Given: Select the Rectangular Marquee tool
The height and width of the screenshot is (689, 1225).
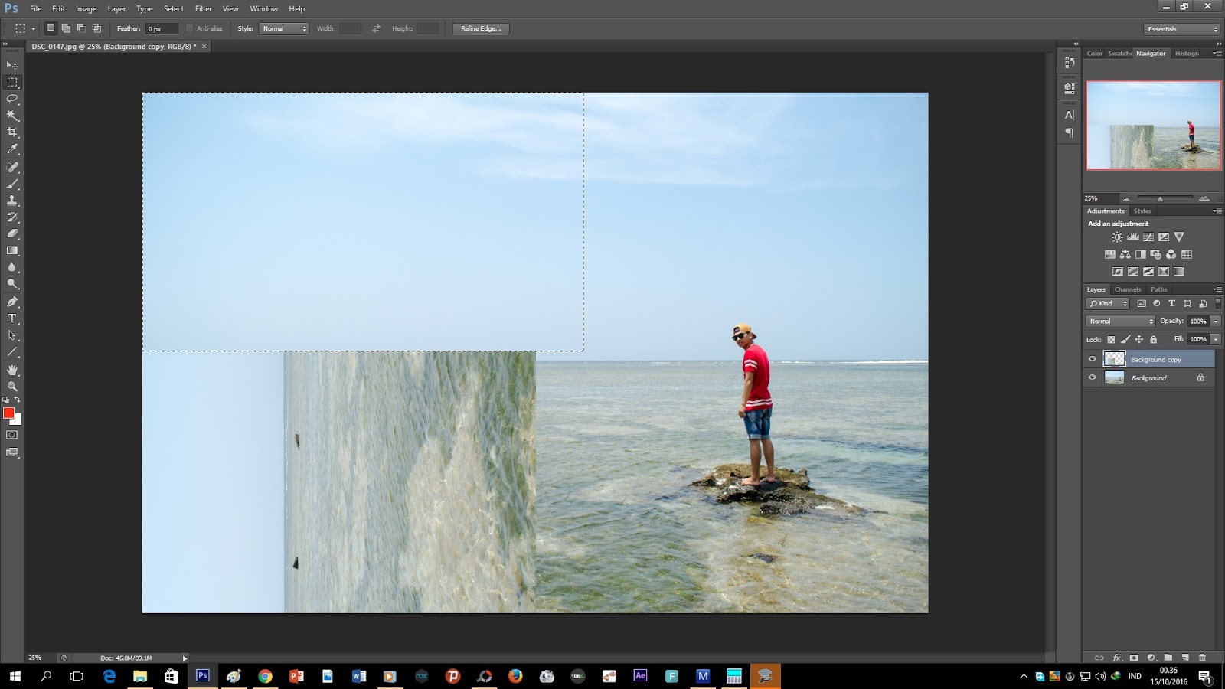Looking at the screenshot, I should pyautogui.click(x=12, y=82).
